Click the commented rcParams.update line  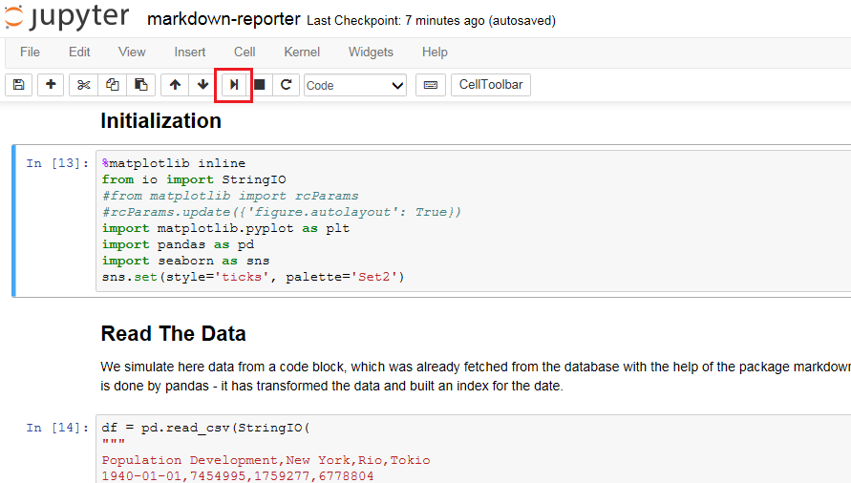click(281, 212)
